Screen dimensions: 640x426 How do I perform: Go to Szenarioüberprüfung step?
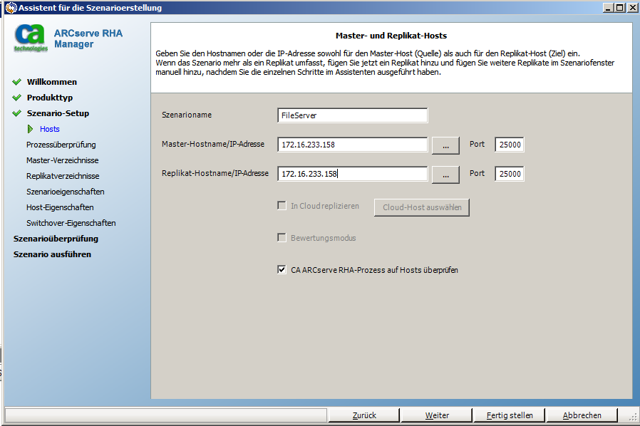click(x=56, y=239)
